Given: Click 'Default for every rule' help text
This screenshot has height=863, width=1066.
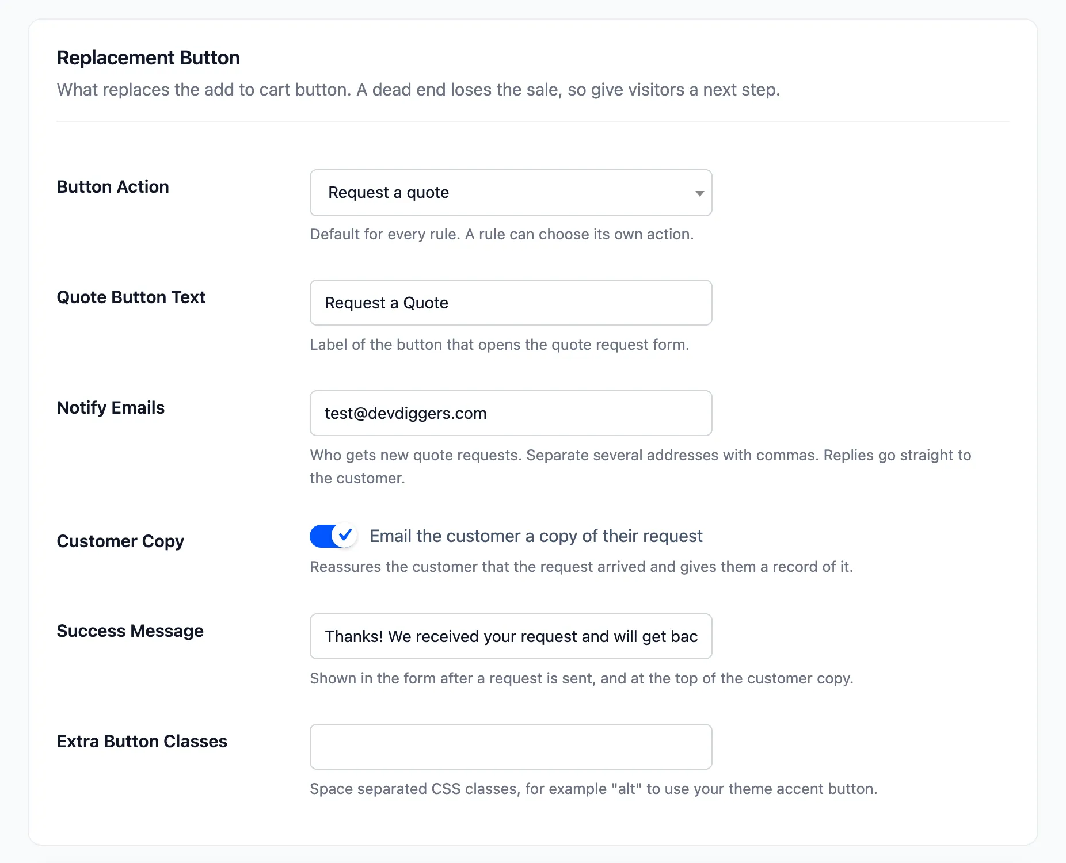Looking at the screenshot, I should coord(502,234).
